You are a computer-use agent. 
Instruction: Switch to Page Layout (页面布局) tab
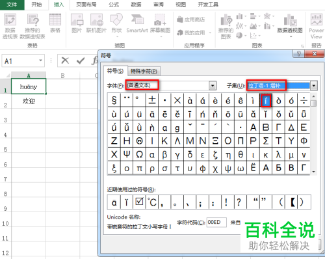(86, 5)
